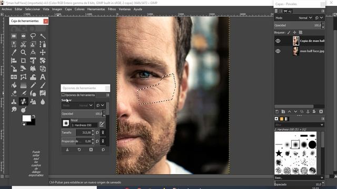Toggle lock alpha channel in Bloquear

coord(301,33)
